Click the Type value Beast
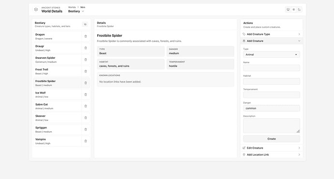 [103, 53]
